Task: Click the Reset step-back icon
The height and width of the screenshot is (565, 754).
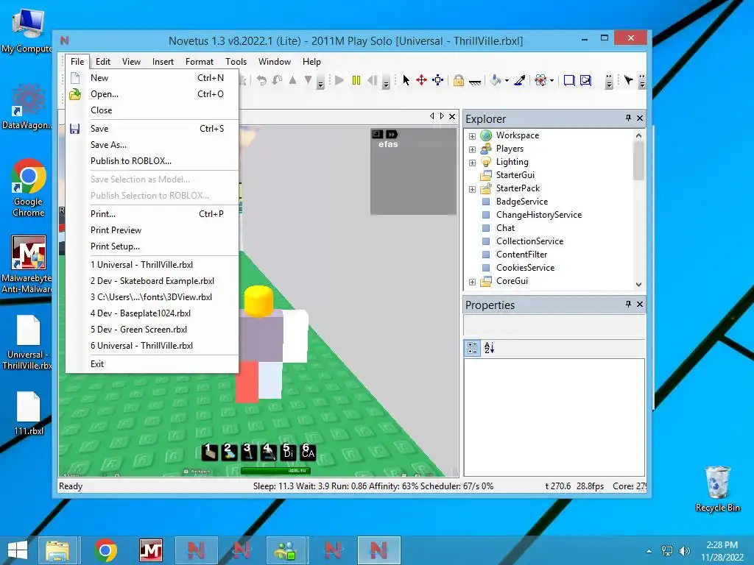Action: [x=372, y=80]
